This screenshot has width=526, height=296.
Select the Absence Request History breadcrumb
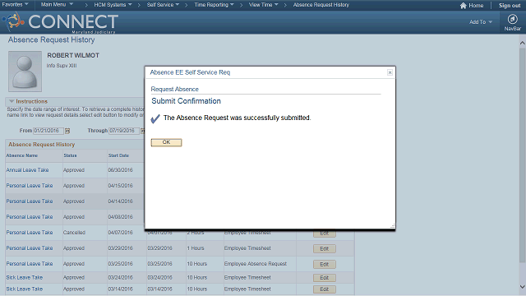[x=321, y=5]
